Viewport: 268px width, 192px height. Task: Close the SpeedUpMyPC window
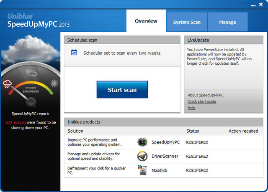pos(261,5)
